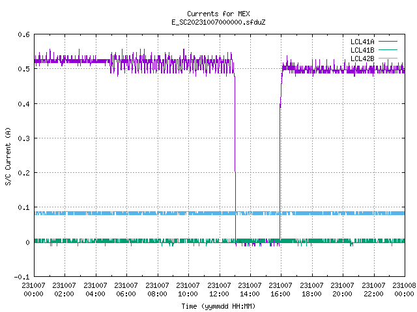The width and height of the screenshot is (417, 312).
Task: Click the LCL42B legend label
Action: [x=362, y=58]
